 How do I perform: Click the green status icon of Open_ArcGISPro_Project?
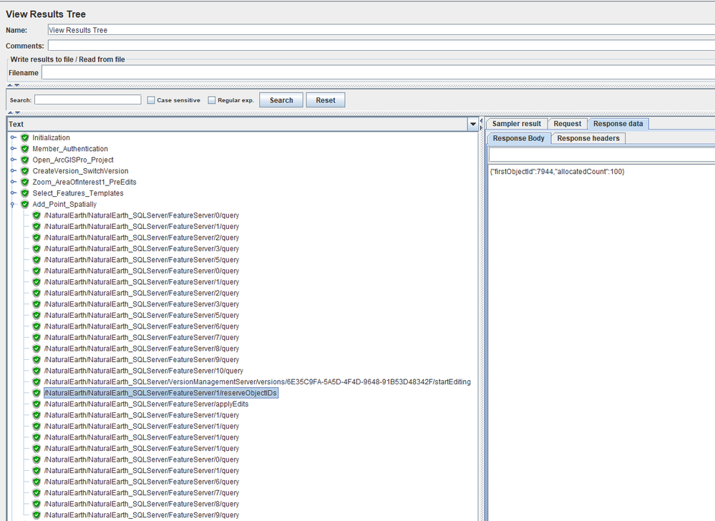[x=25, y=160]
